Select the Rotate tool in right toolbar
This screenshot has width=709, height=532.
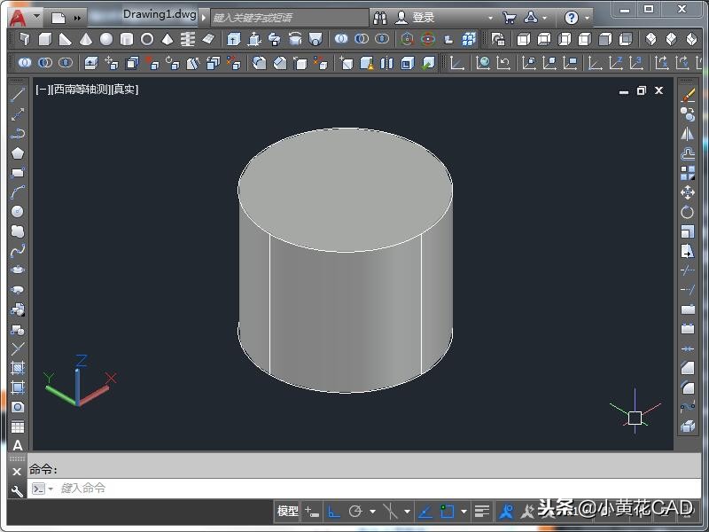(687, 212)
